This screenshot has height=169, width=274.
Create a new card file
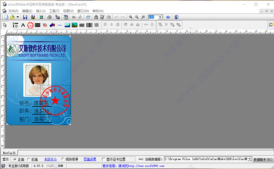[6, 17]
